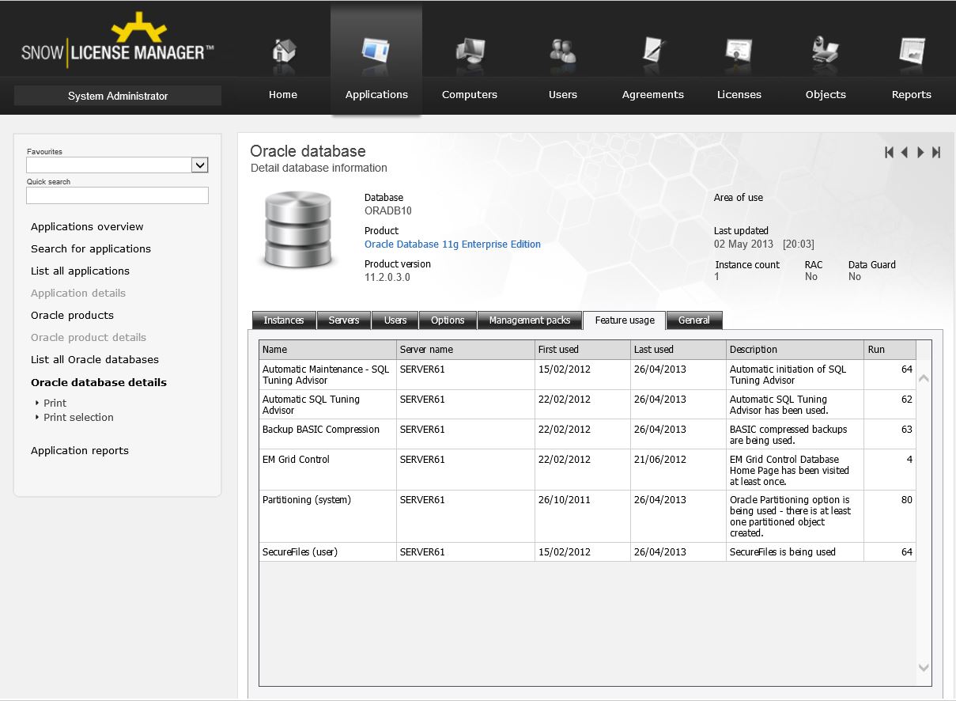Switch to the General tab
Image resolution: width=956 pixels, height=701 pixels.
coord(694,320)
